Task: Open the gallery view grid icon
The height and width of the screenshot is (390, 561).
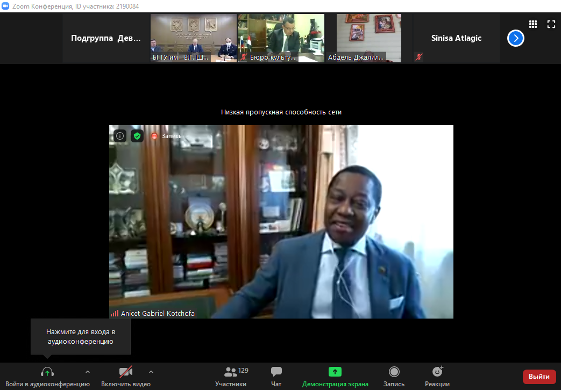Action: point(532,24)
